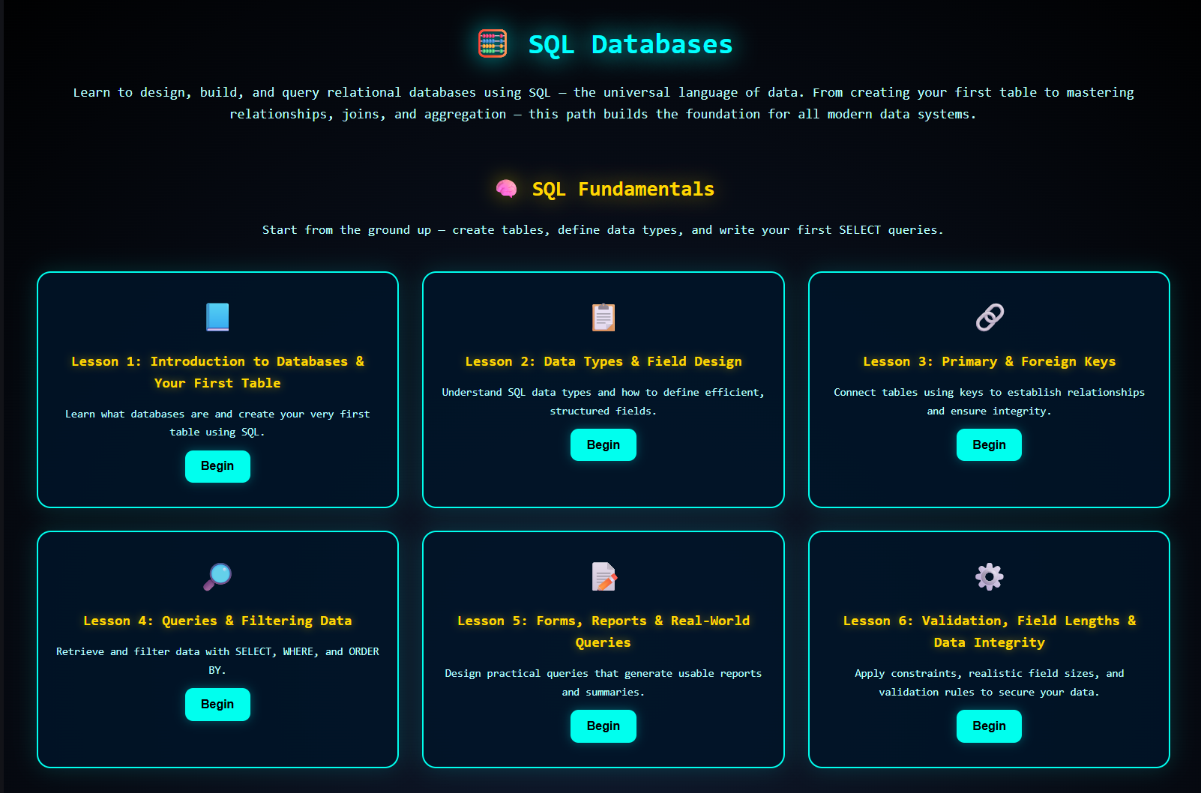Click the Lesson 3: Primary & Foreign Keys heading
Image resolution: width=1201 pixels, height=793 pixels.
point(989,361)
